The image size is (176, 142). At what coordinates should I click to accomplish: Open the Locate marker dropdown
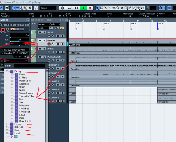43,24
